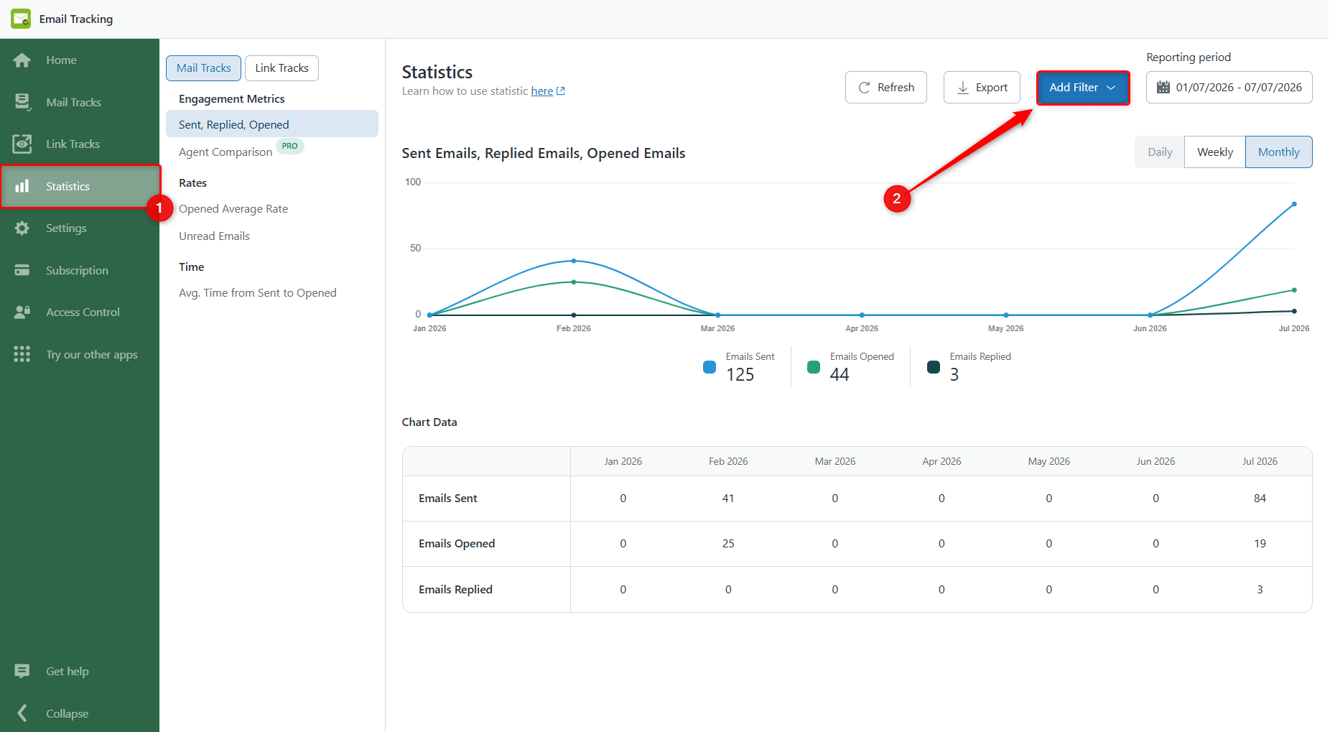Open Avg. Time from Sent to Opened
1330x732 pixels.
(257, 293)
